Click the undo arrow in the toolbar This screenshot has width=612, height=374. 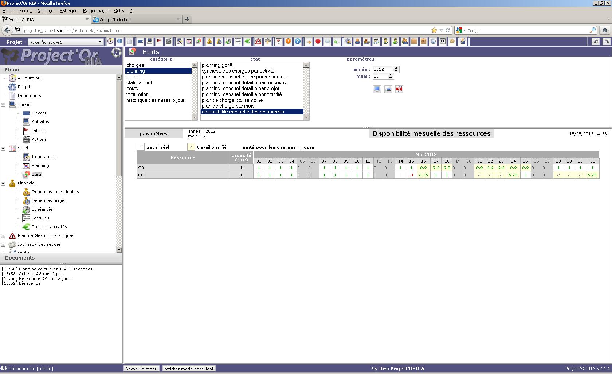pos(596,42)
